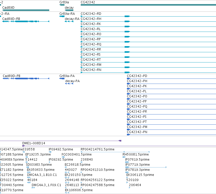The width and height of the screenshot is (216, 194).
Task: Click transcript label CG42342-RD
Action: coord(91,14)
